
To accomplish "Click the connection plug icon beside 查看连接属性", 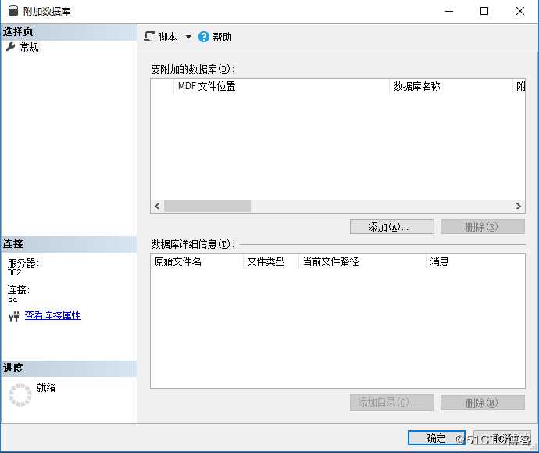I will [14, 316].
